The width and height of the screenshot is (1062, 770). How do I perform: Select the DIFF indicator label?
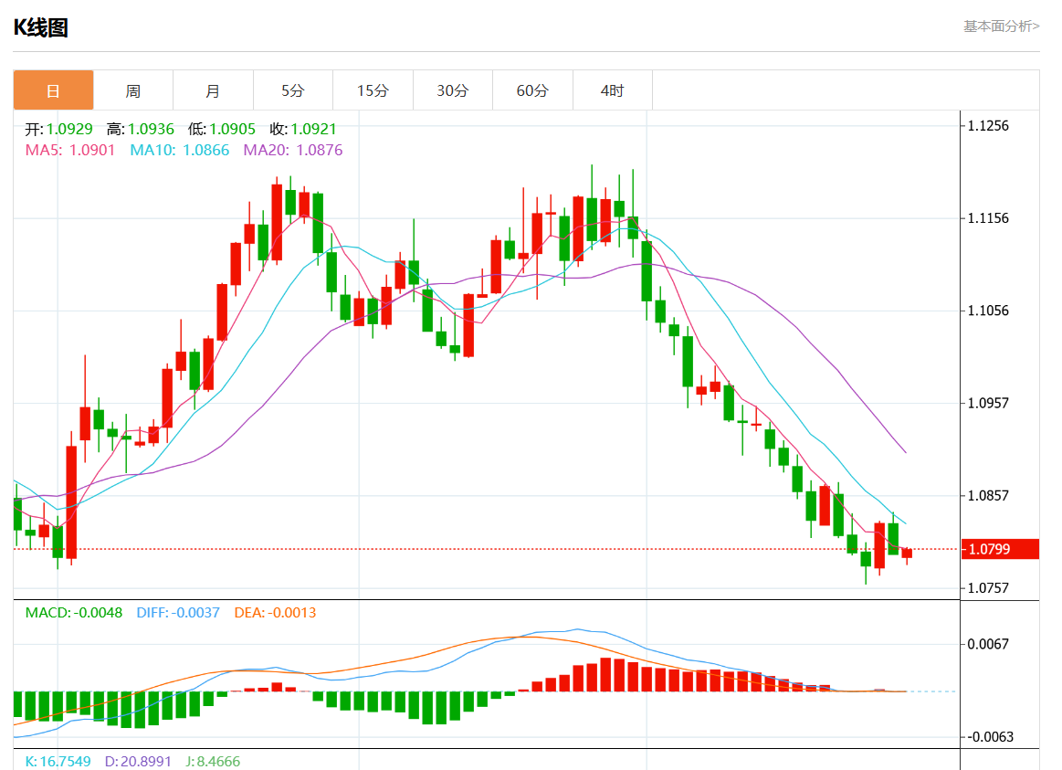point(178,613)
